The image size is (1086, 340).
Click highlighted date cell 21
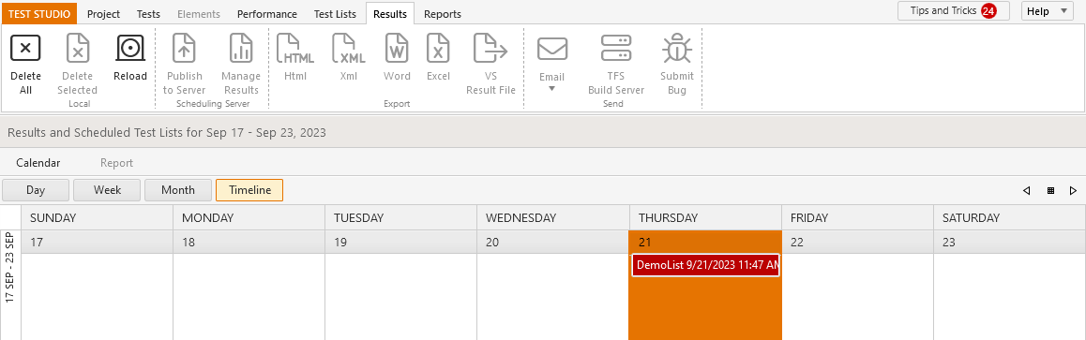coord(705,242)
